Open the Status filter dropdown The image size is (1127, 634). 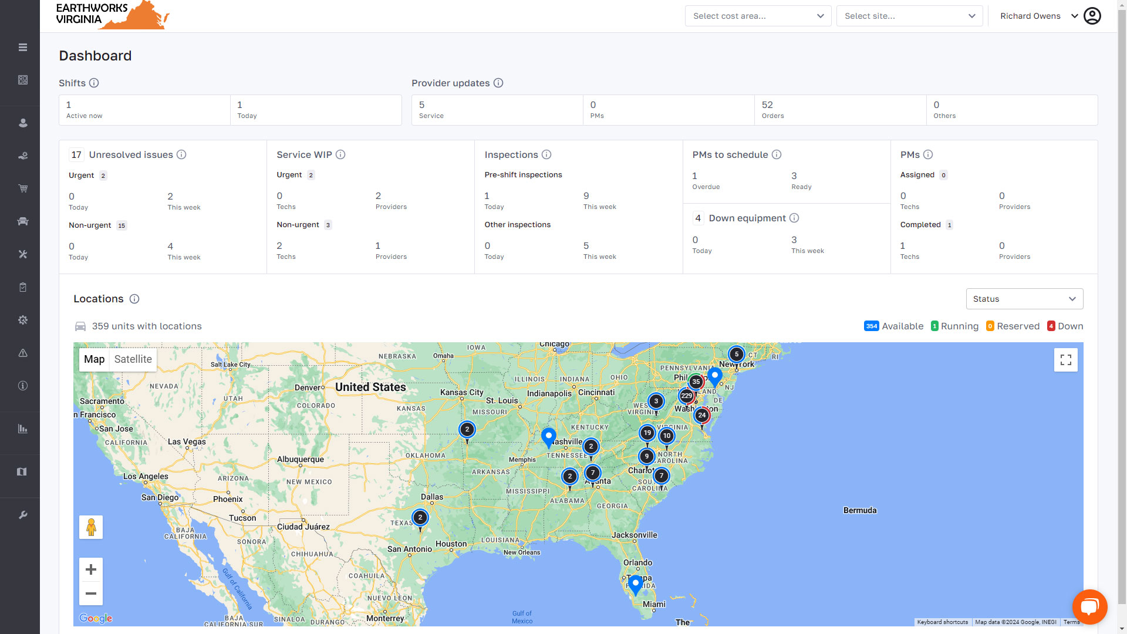pos(1024,299)
